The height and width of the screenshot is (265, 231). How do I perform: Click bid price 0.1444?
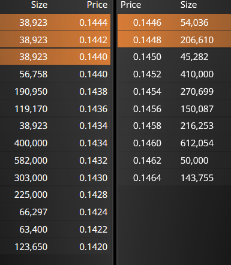[x=94, y=22]
